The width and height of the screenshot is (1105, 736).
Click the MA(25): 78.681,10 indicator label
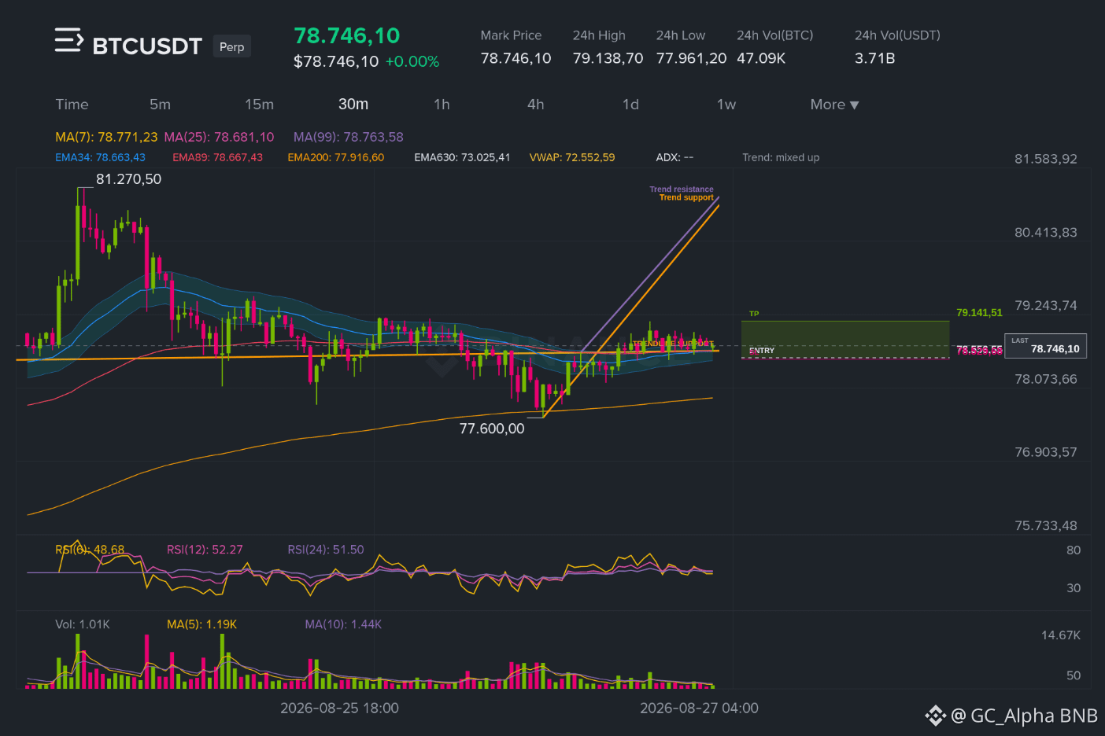click(219, 137)
